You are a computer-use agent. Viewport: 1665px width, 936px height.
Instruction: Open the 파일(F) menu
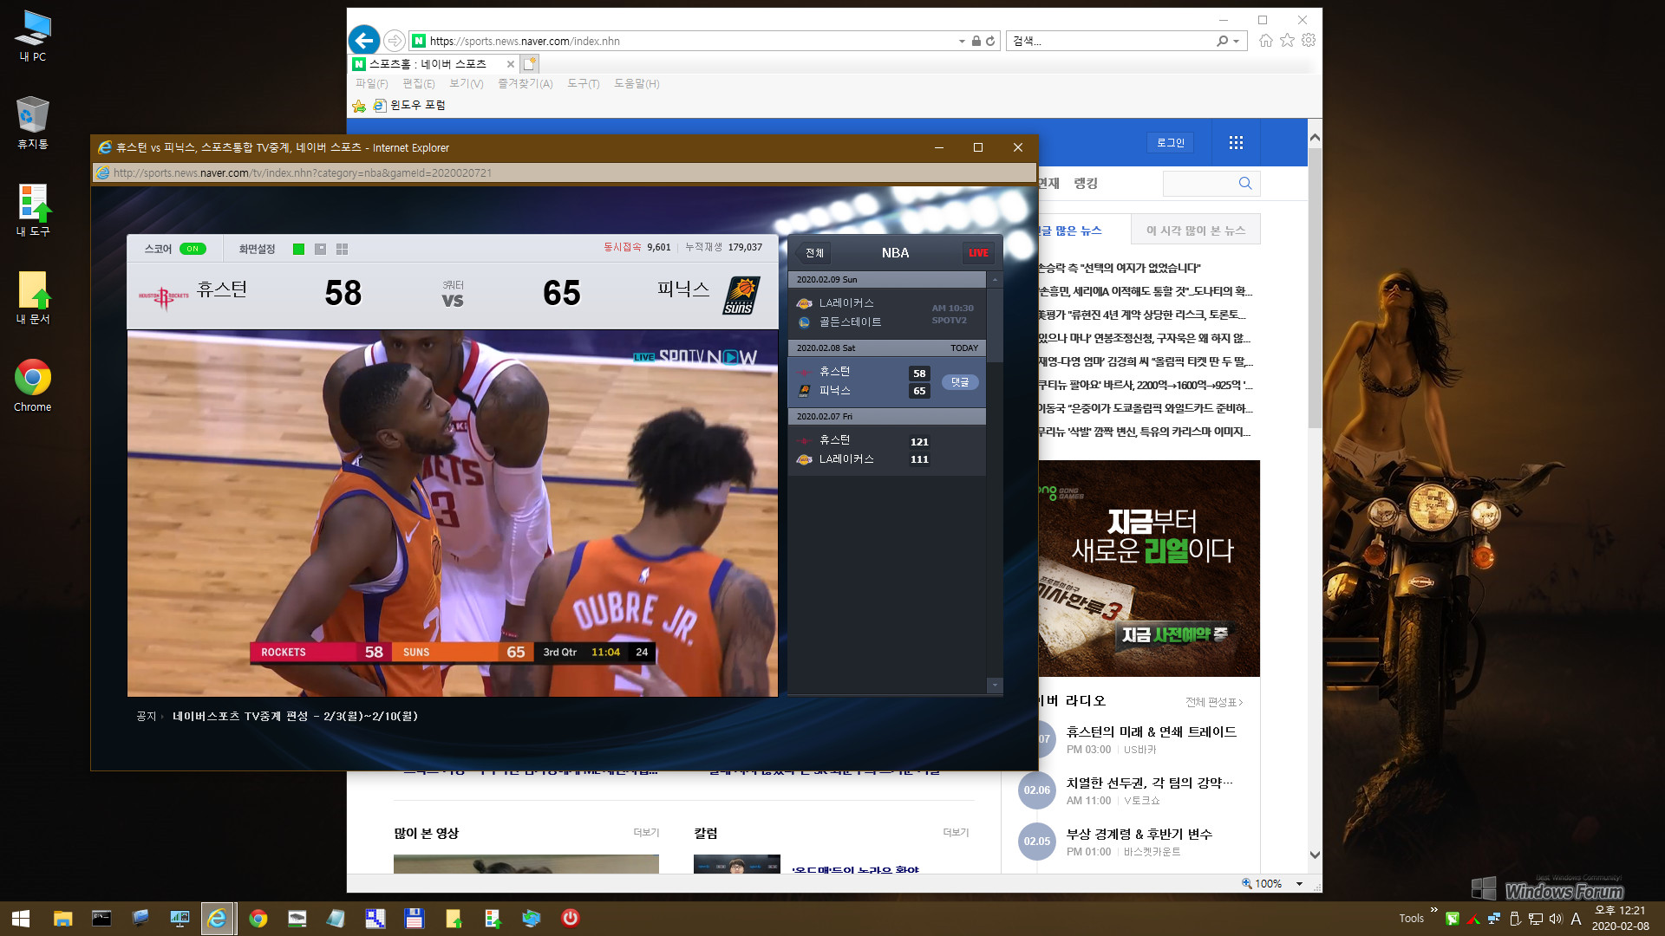tap(371, 83)
